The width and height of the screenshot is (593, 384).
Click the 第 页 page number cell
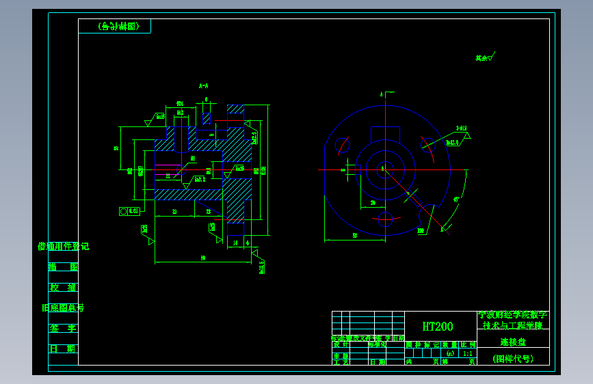point(459,361)
